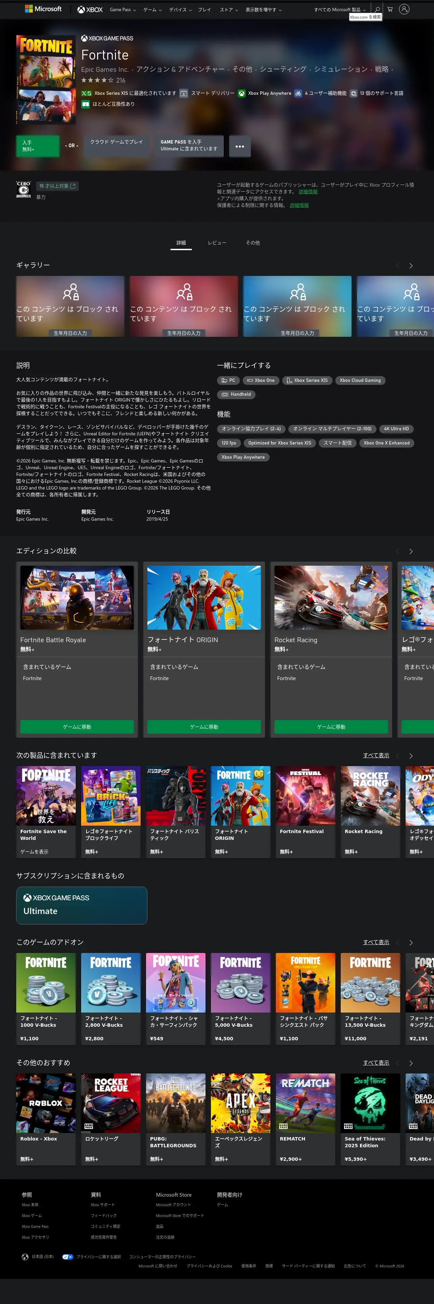This screenshot has height=1304, width=434.
Task: Select the Xbox Cloud Gaming tag
Action: [x=360, y=381]
